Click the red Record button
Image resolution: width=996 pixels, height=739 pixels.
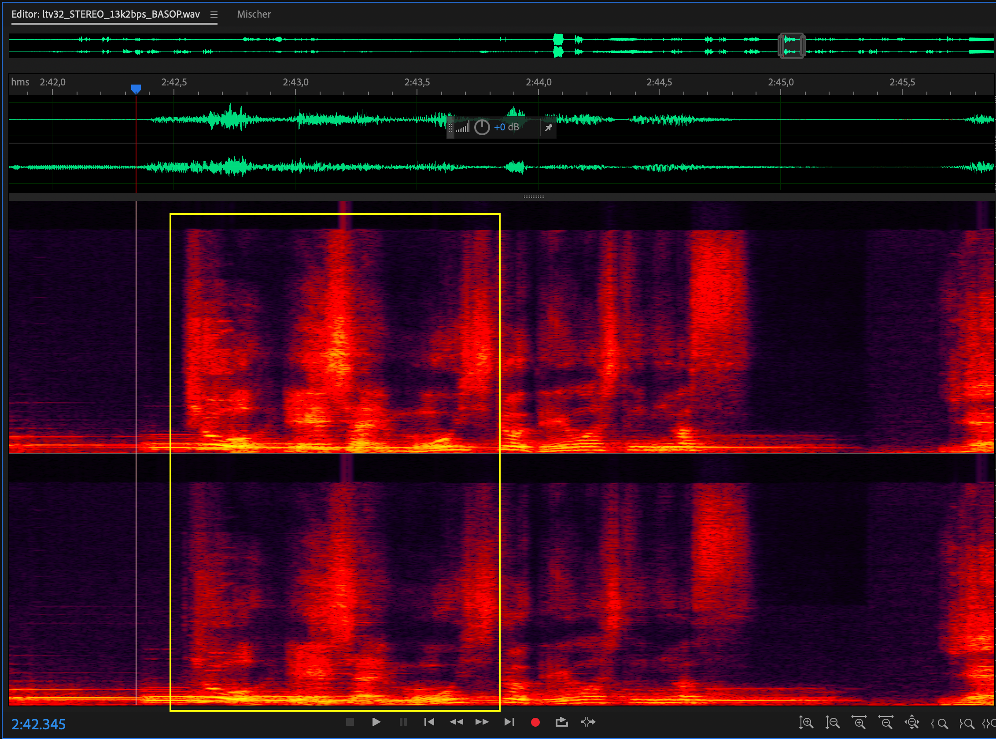pyautogui.click(x=535, y=722)
